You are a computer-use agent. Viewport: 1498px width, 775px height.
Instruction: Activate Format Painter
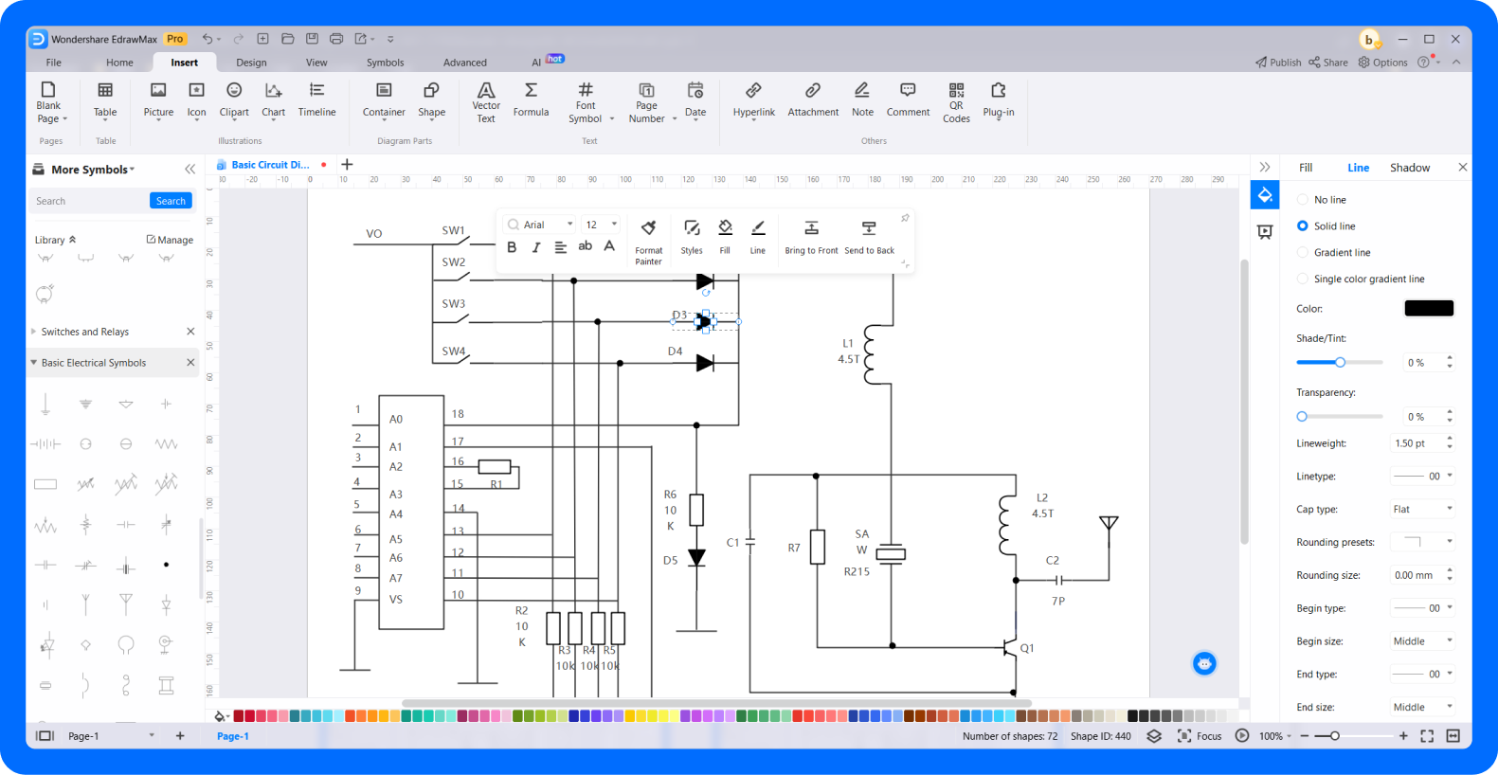pos(648,243)
